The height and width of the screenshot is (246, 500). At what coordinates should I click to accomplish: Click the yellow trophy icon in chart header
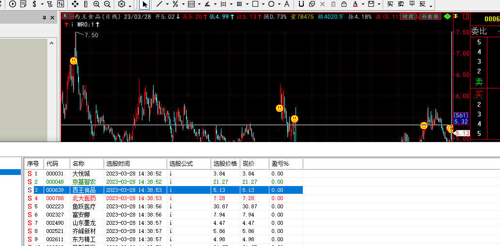tap(456, 16)
